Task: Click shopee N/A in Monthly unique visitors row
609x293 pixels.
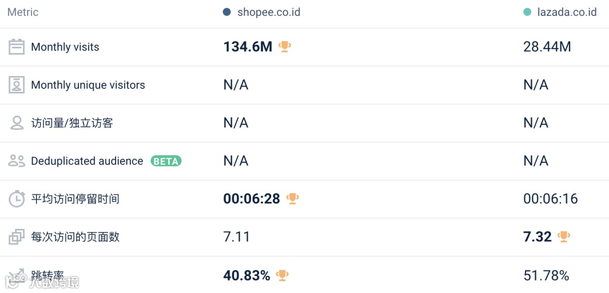Action: pyautogui.click(x=236, y=85)
